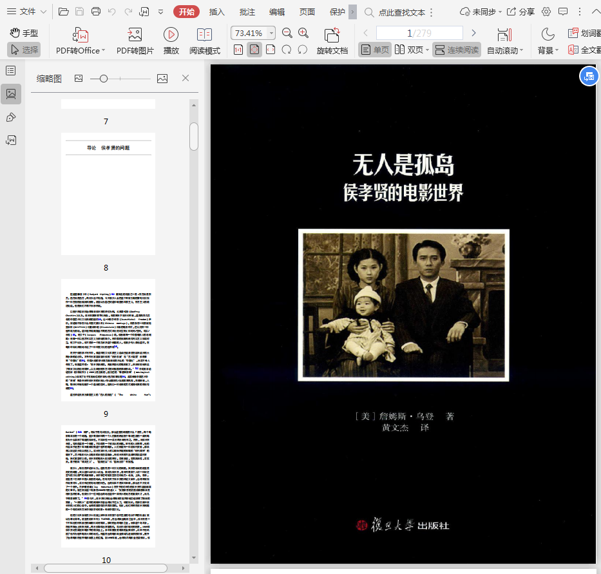This screenshot has height=574, width=601.
Task: Click the 分享 share button
Action: point(520,12)
